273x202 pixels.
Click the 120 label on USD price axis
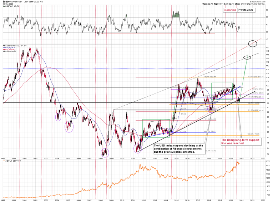tap(267, 47)
